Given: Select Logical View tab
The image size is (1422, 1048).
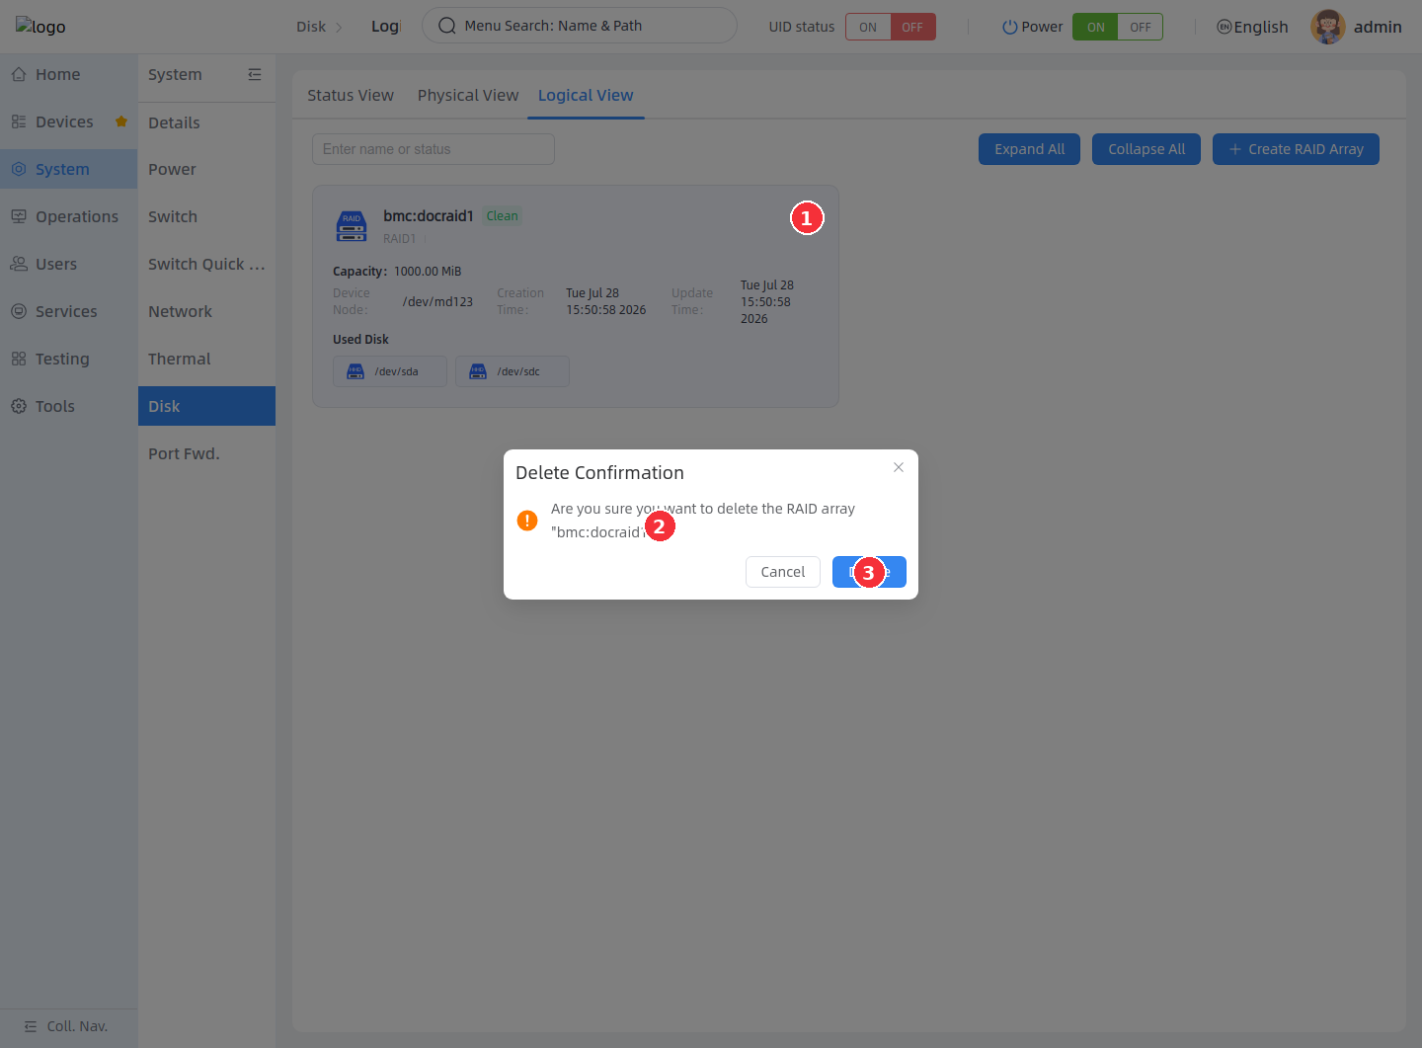Looking at the screenshot, I should 586,95.
